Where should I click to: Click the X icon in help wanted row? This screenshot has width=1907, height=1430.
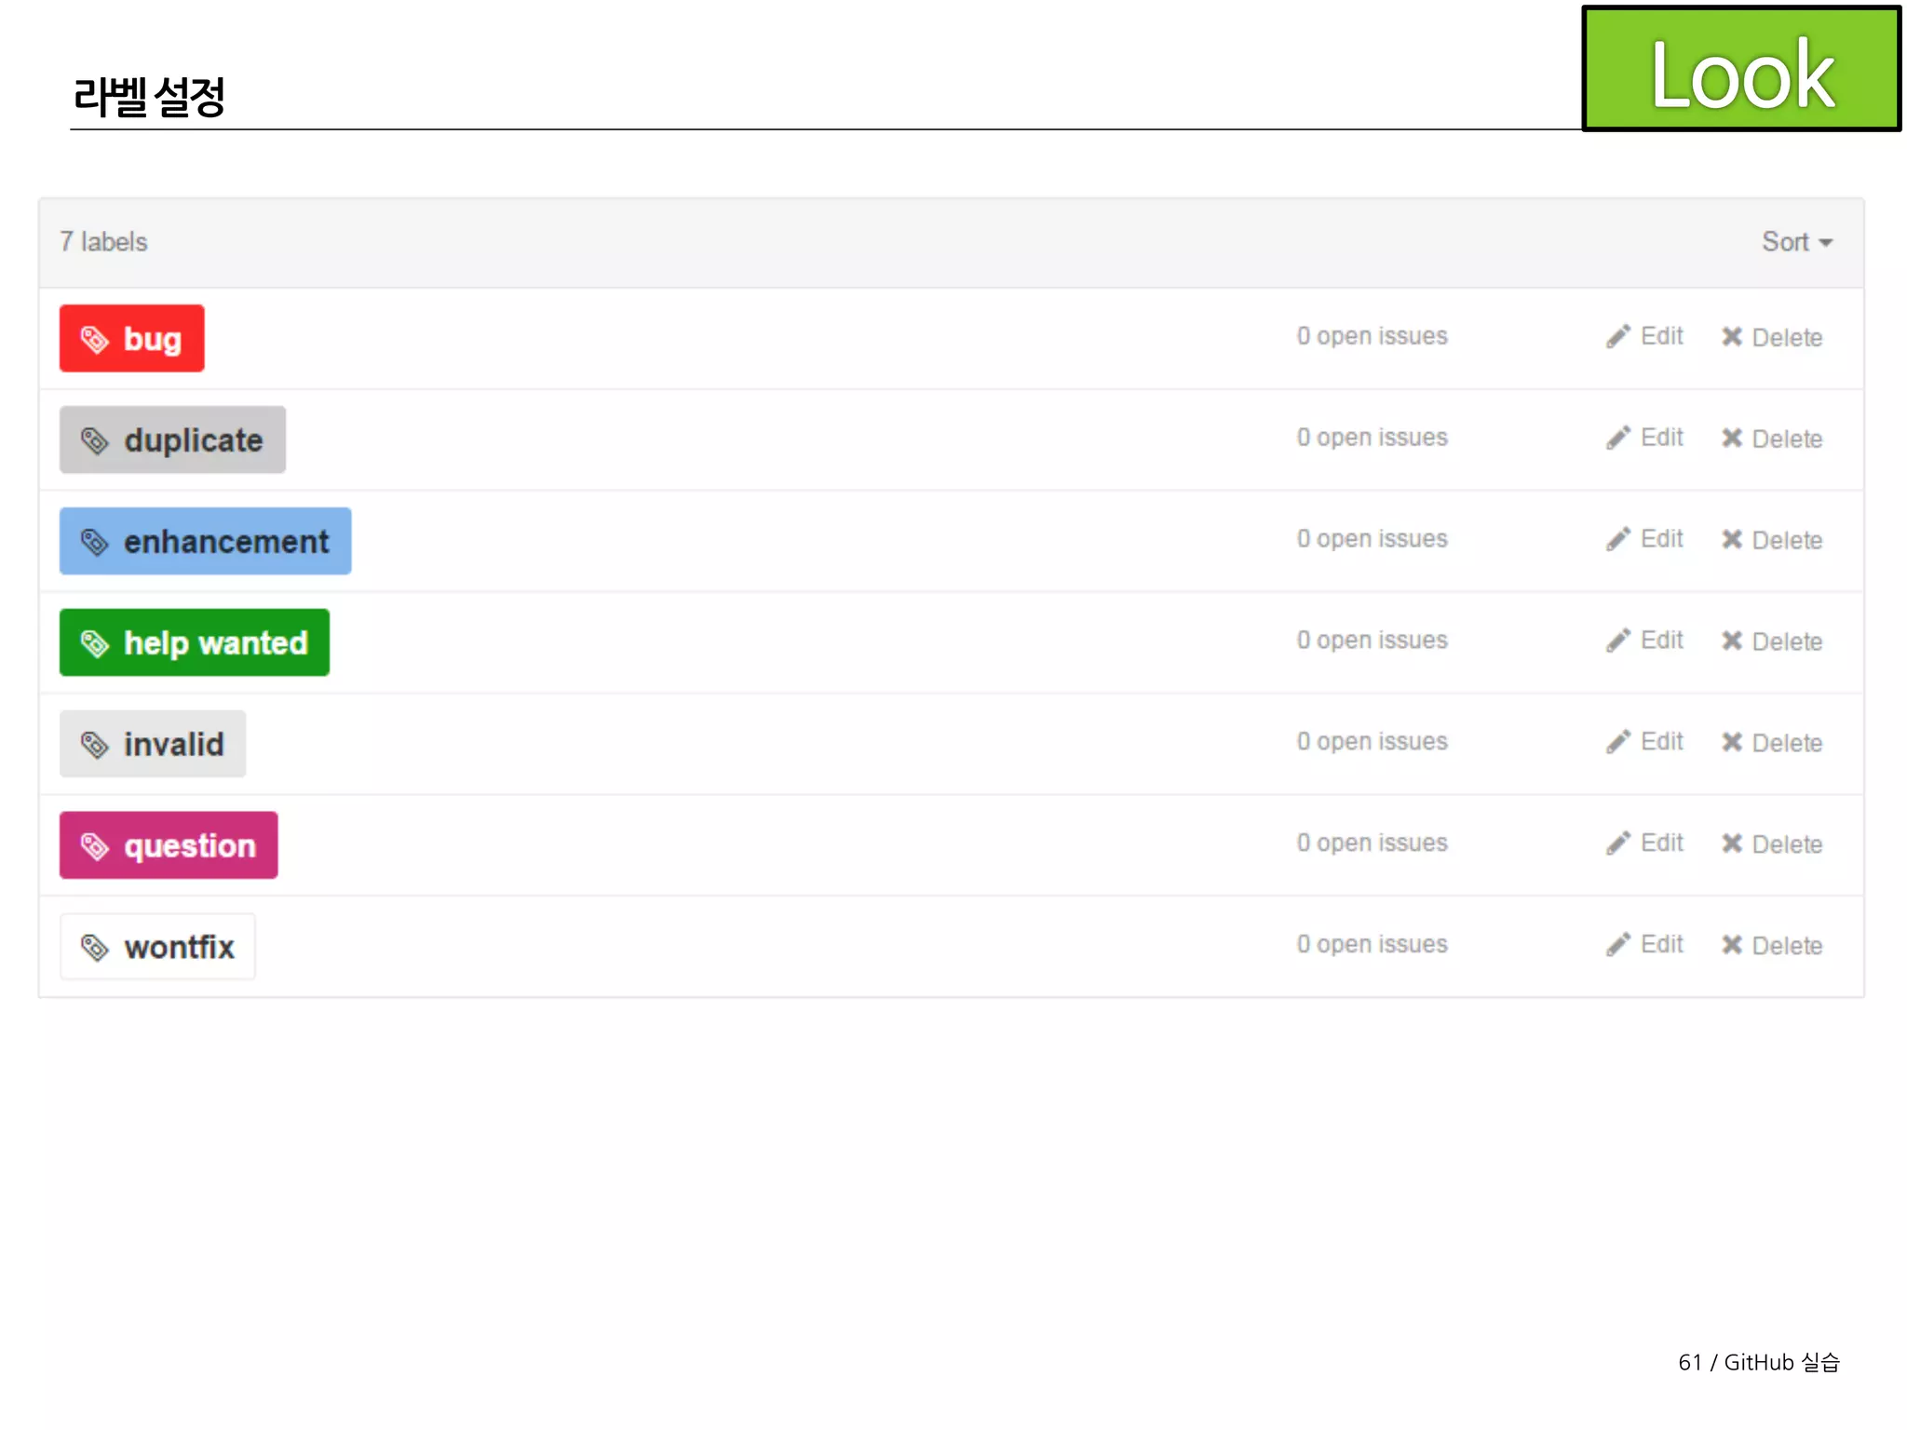pyautogui.click(x=1732, y=641)
